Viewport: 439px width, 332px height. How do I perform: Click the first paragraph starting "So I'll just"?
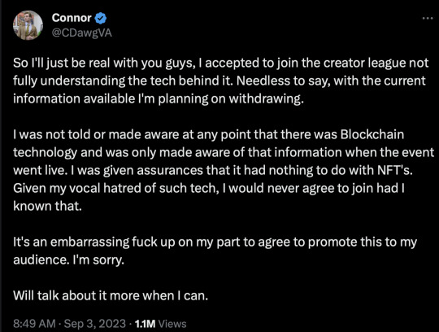point(220,81)
